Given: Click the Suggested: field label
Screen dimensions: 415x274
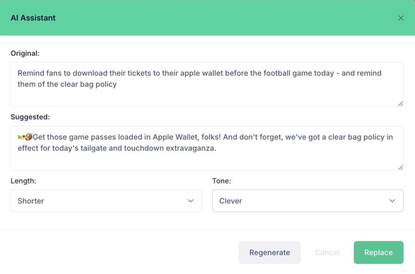Looking at the screenshot, I should coord(30,117).
